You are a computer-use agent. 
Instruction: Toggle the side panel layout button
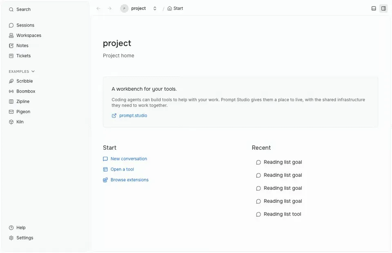(383, 9)
